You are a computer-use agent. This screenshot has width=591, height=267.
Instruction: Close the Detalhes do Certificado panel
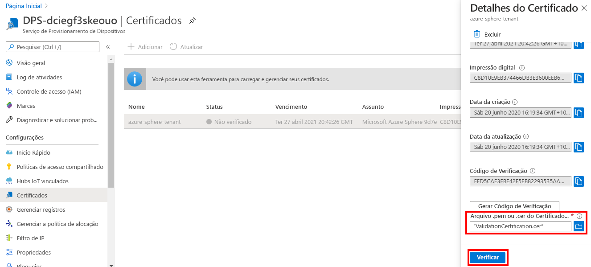(584, 8)
